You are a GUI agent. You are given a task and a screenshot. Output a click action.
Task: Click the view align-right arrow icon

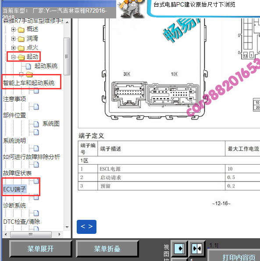(x=179, y=249)
